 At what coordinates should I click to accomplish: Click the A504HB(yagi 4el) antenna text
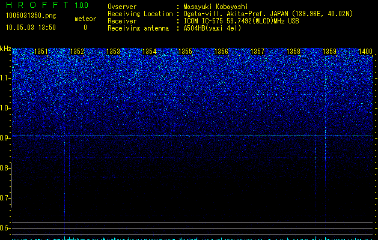click(x=212, y=28)
